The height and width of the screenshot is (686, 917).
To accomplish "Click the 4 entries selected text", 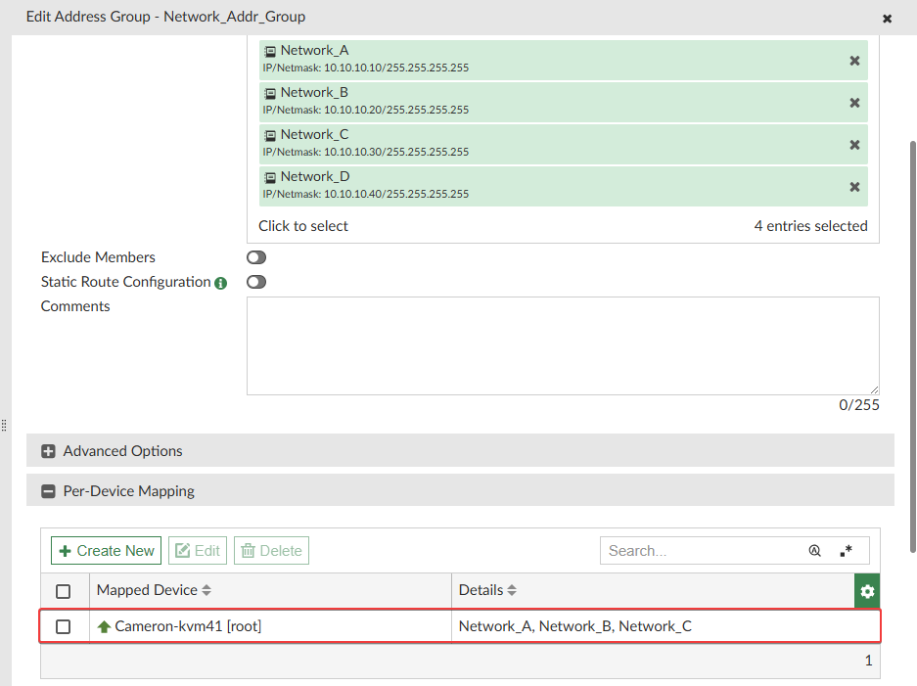I will [x=810, y=226].
